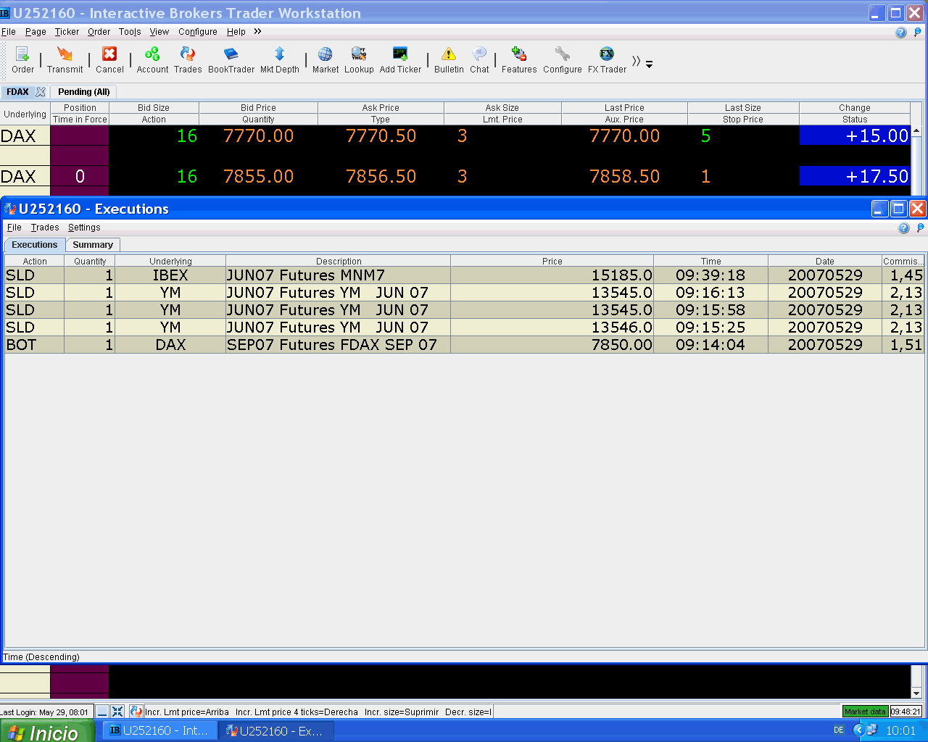This screenshot has width=928, height=742.
Task: Click the Configure wrench icon in the toolbar
Action: click(x=563, y=60)
